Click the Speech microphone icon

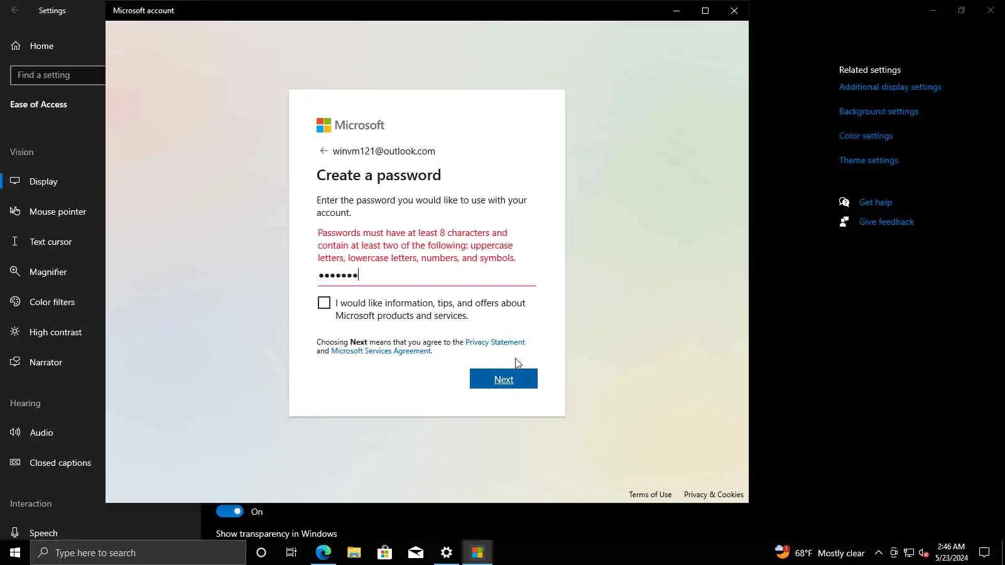pos(15,532)
